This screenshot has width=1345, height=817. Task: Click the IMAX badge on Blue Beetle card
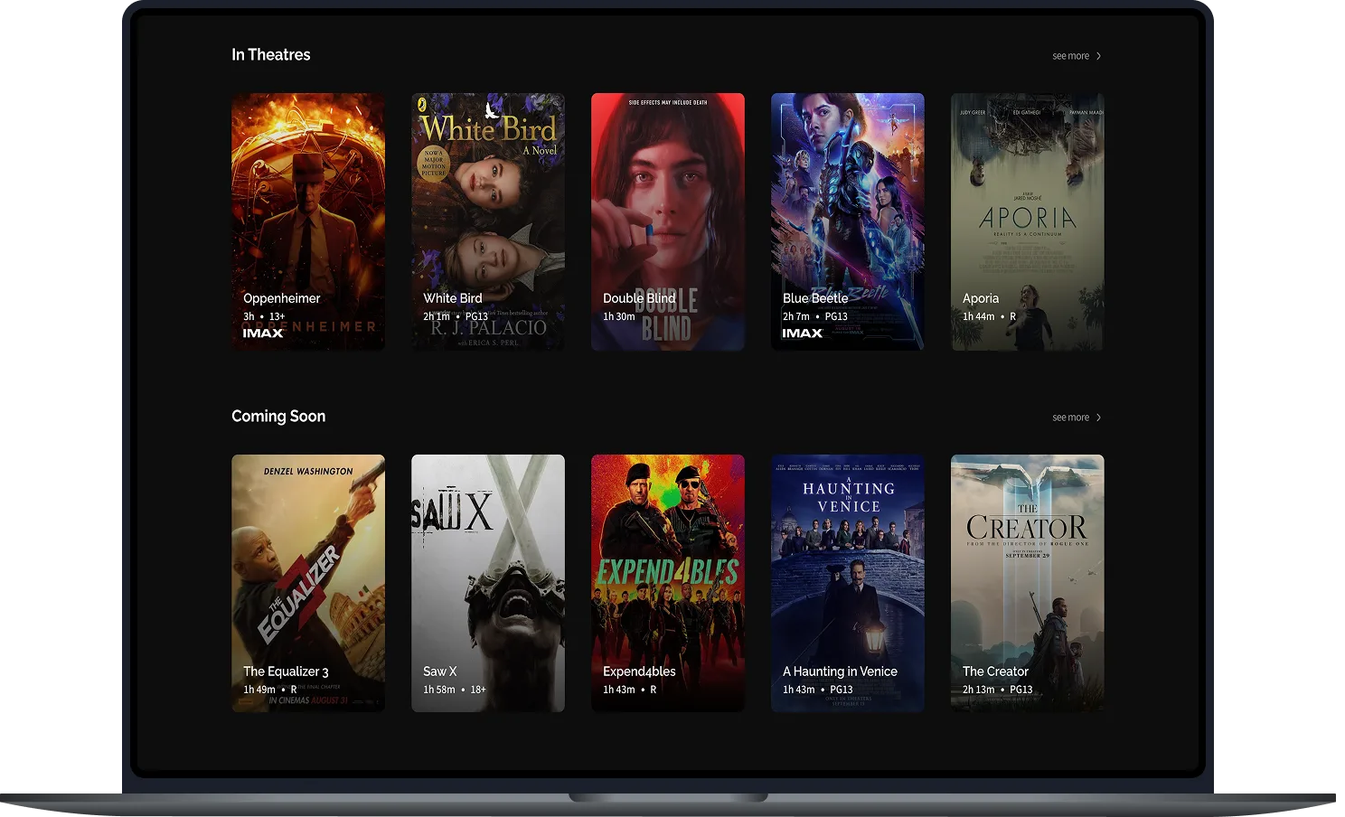pyautogui.click(x=803, y=333)
